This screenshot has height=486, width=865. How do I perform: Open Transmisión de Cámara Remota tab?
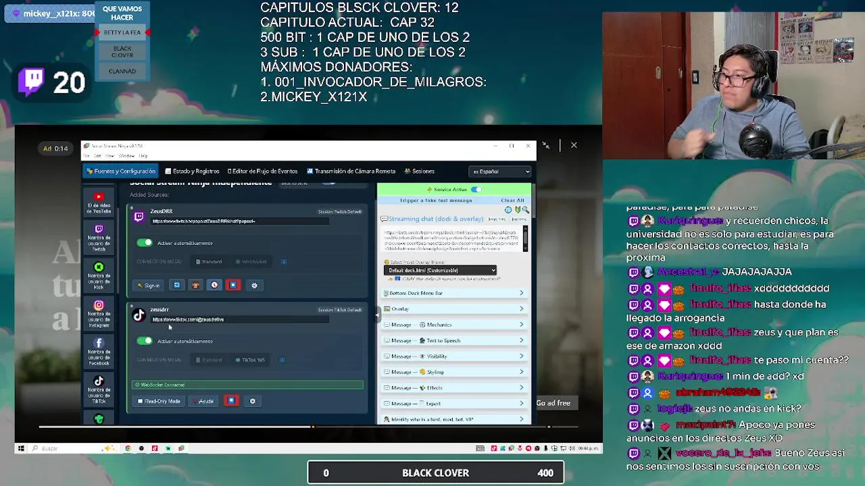click(x=351, y=171)
